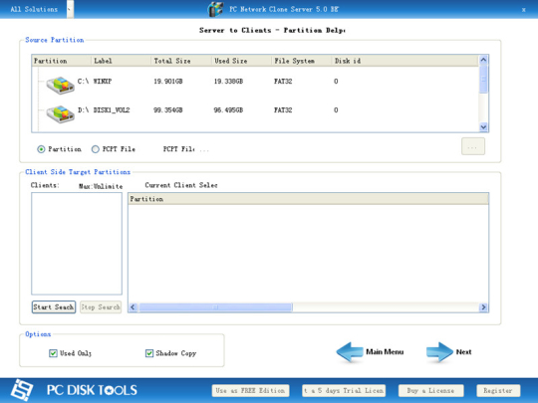Click the client partition horizontal scrollbar thumb
This screenshot has width=538, height=403.
[x=215, y=307]
